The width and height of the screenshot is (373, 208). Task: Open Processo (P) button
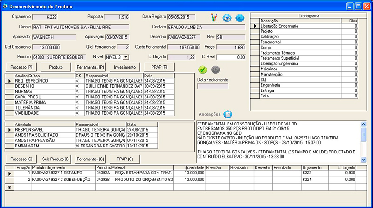point(21,67)
